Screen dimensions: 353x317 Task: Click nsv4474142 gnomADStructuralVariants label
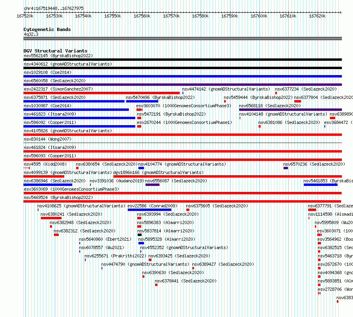pyautogui.click(x=226, y=89)
